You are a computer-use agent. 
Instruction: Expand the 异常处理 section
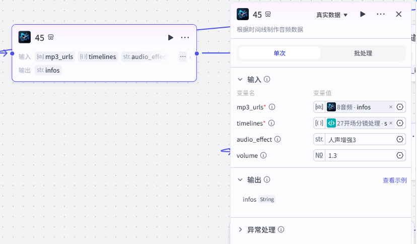point(240,229)
